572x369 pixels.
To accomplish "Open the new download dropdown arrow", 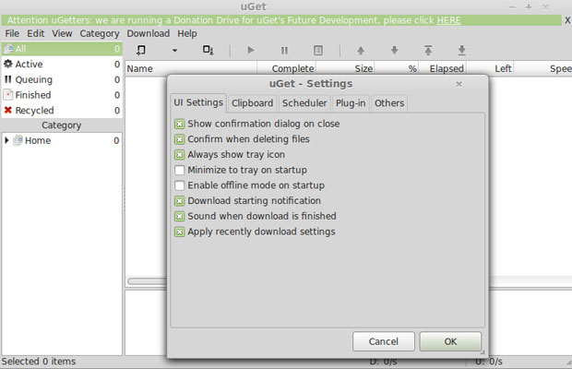I will 174,51.
